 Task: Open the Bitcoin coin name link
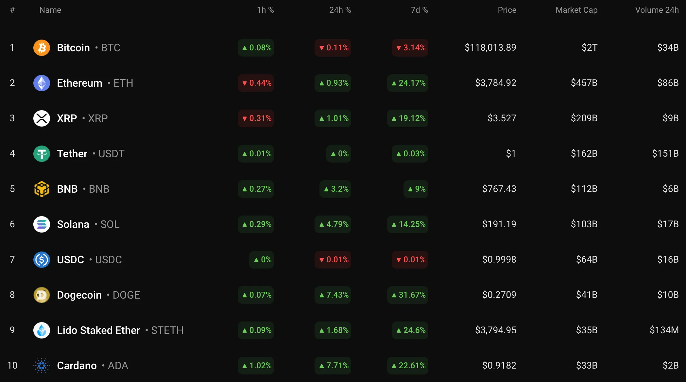[x=73, y=48]
